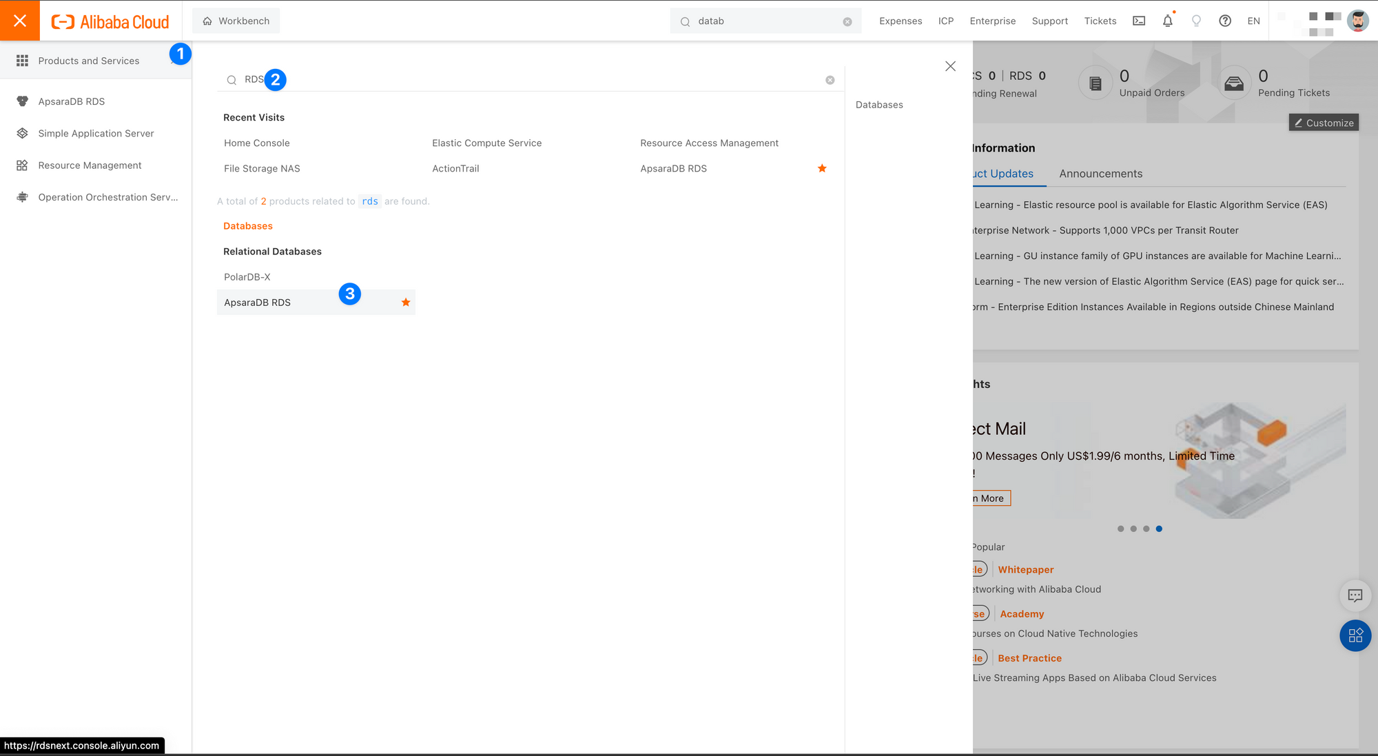This screenshot has height=756, width=1378.
Task: Click the Products and Services grid icon
Action: pos(22,61)
